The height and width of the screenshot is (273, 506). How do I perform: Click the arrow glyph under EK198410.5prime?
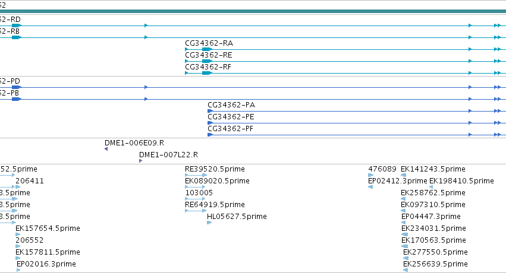pyautogui.click(x=431, y=187)
